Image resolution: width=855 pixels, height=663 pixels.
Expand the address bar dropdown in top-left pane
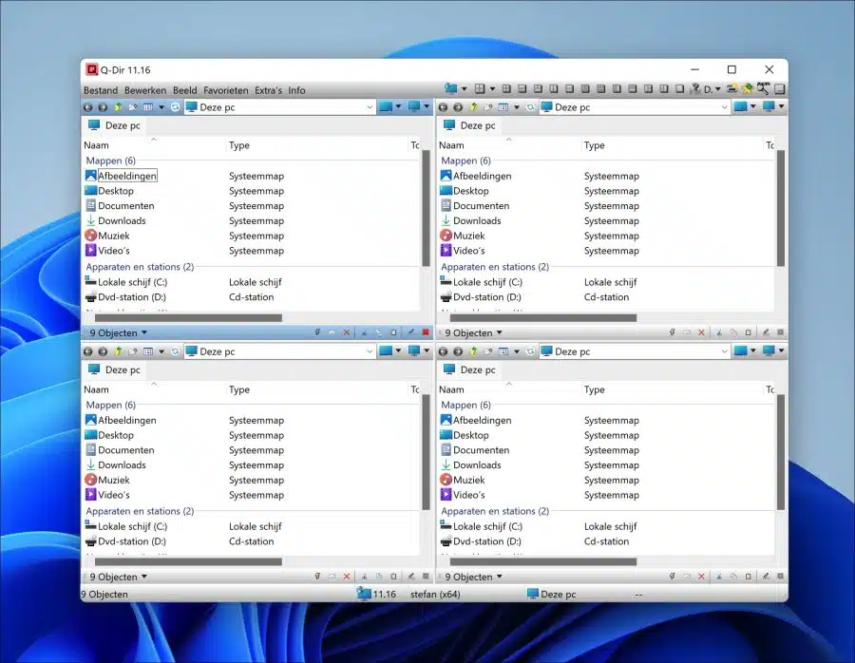(x=370, y=107)
